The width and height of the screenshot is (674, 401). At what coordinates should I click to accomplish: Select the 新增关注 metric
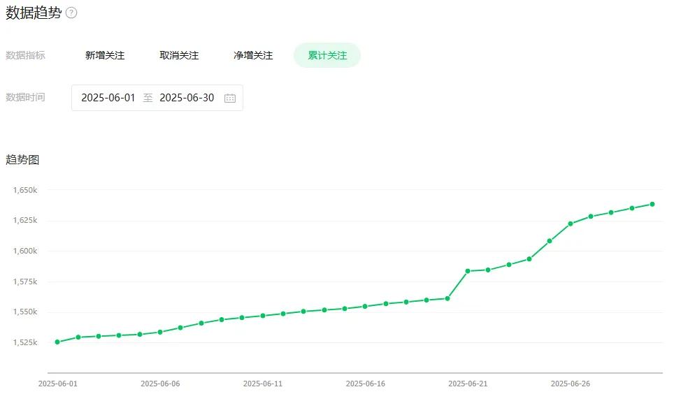coord(105,55)
